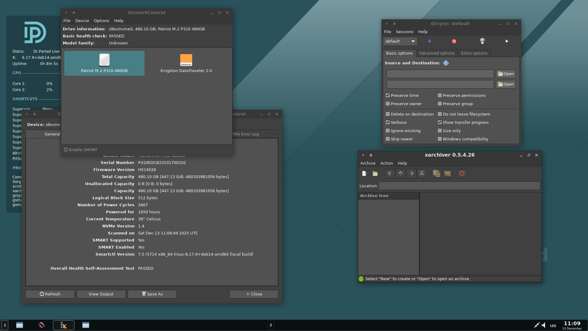Image resolution: width=588 pixels, height=331 pixels.
Task: Click the add files icon in xarchiver toolbar
Action: [436, 173]
